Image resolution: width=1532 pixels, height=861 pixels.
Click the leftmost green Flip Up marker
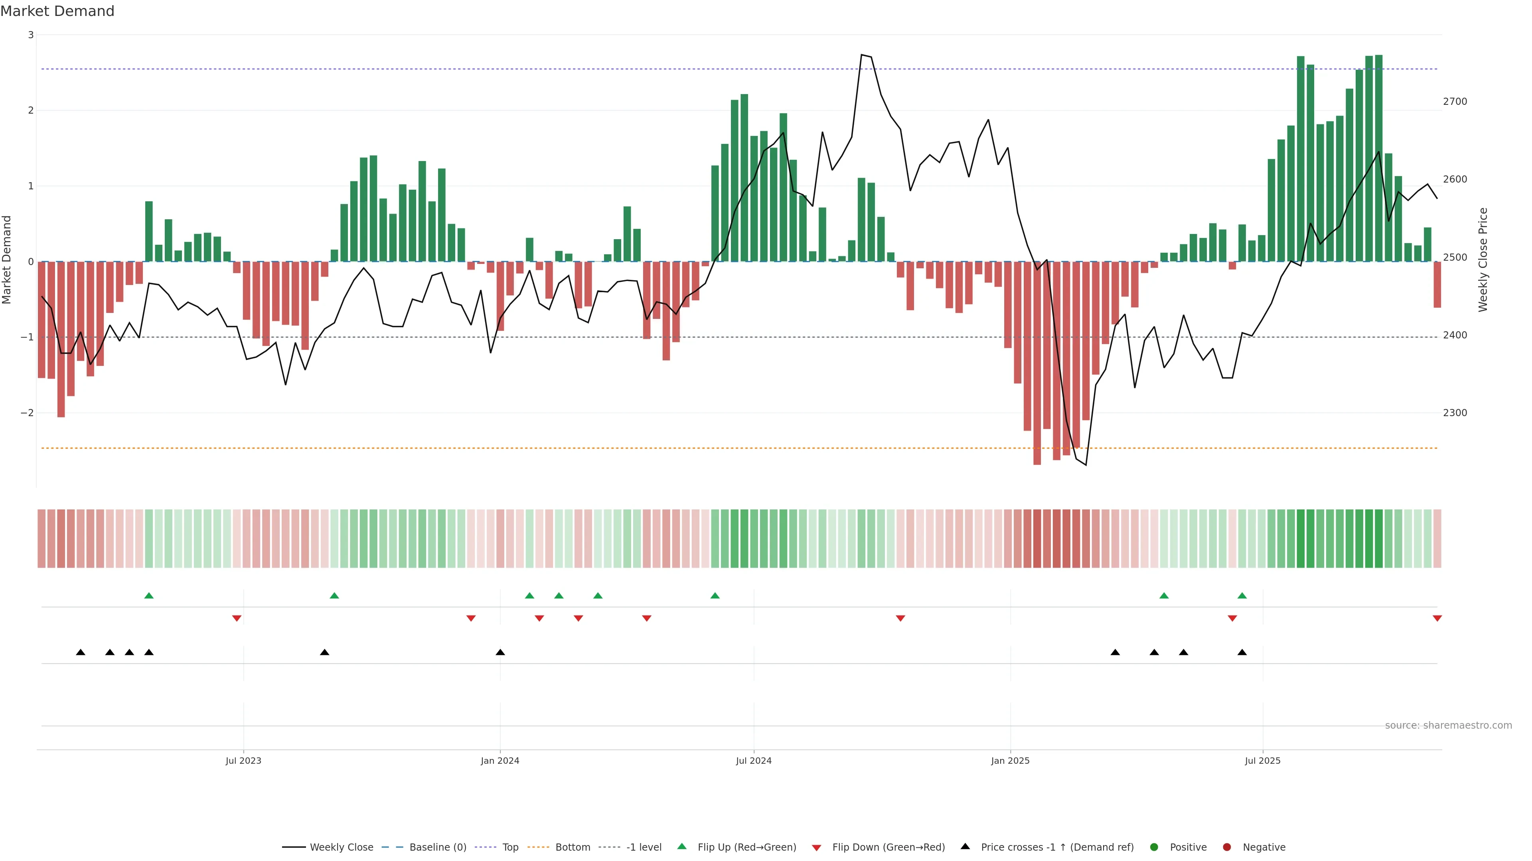pyautogui.click(x=149, y=596)
